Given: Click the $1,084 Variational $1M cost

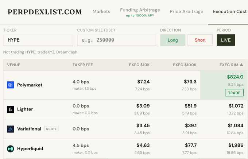Looking at the screenshot, I should click(x=236, y=125).
